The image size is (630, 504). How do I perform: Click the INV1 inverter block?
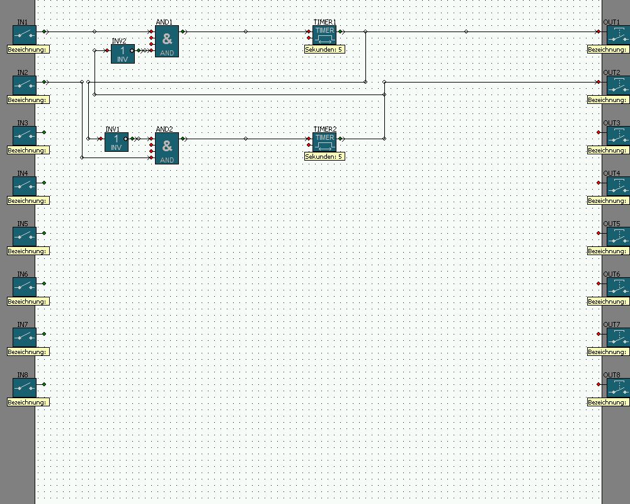coord(117,142)
